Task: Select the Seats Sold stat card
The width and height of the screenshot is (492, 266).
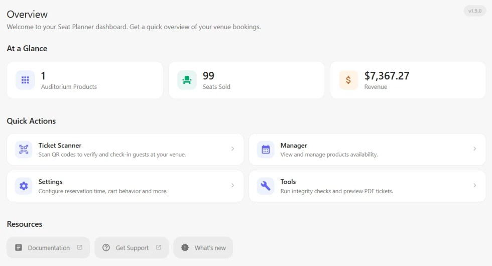Action: 247,80
